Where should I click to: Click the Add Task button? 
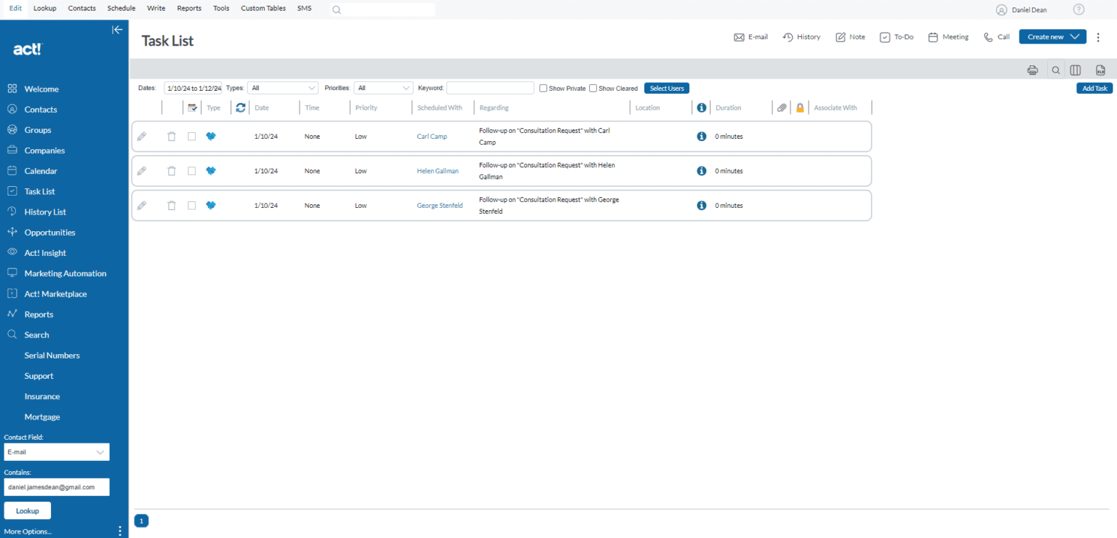(1094, 88)
